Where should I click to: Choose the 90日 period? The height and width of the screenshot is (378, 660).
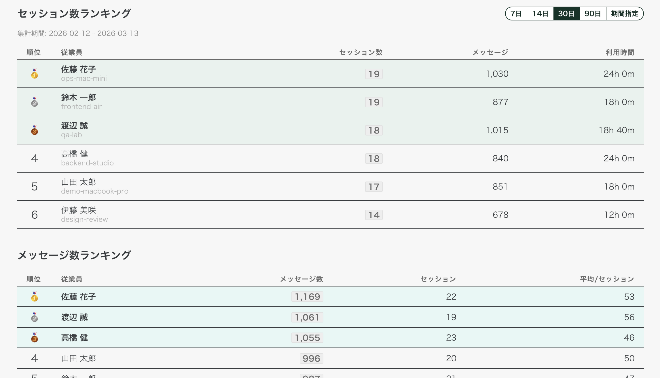coord(593,14)
